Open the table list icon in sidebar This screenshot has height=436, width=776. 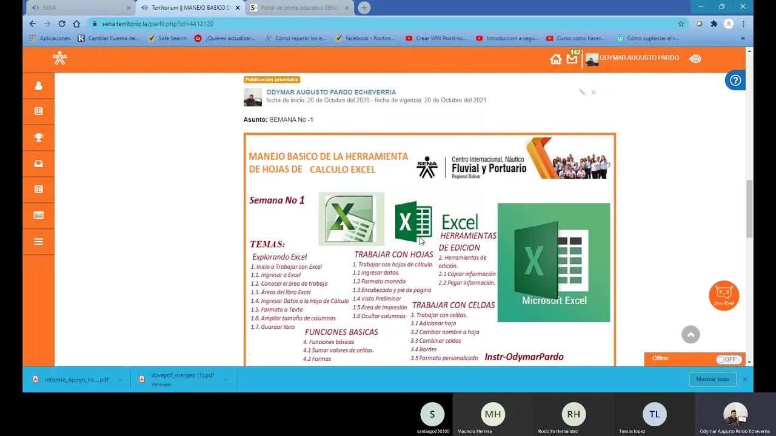[38, 216]
